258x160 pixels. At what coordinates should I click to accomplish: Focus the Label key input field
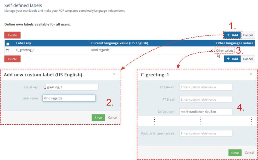72,87
